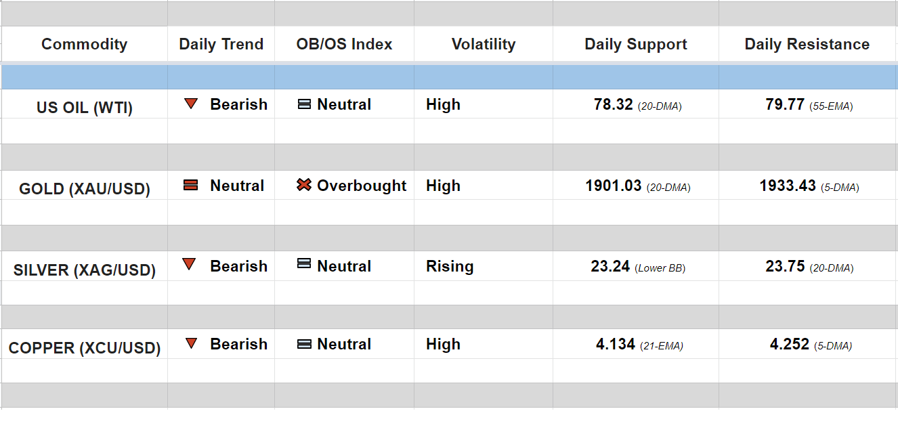Select the US OIL (WTI) cell
The image size is (898, 430).
click(84, 108)
